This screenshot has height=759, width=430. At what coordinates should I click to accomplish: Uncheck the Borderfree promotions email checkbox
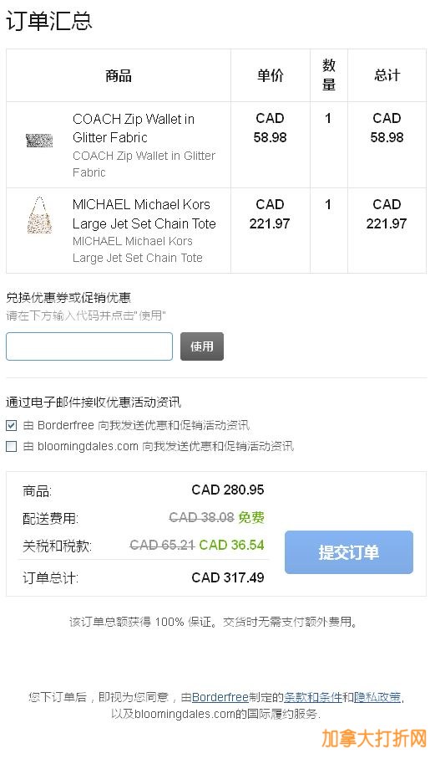11,425
